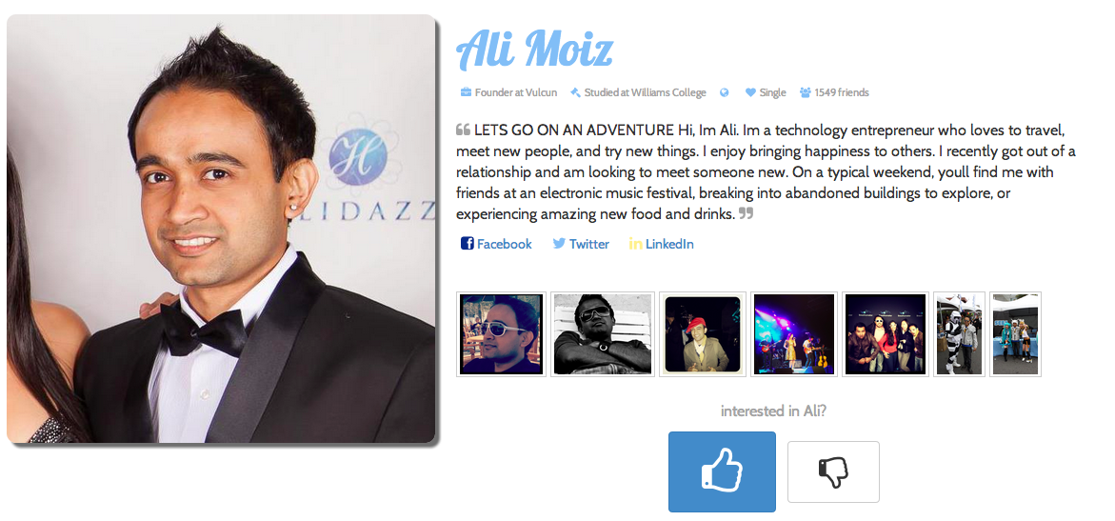Click the friends icon beside 1549 friends
Screen dimensions: 1115x521
pos(806,92)
